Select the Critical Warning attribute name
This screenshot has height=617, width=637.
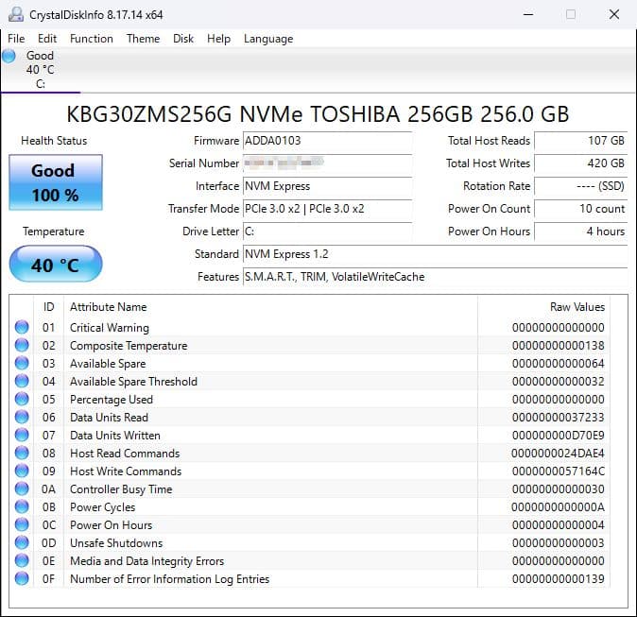click(110, 328)
